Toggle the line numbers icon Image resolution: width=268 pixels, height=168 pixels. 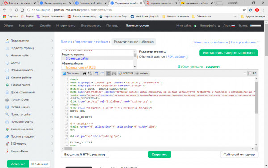coord(109,73)
